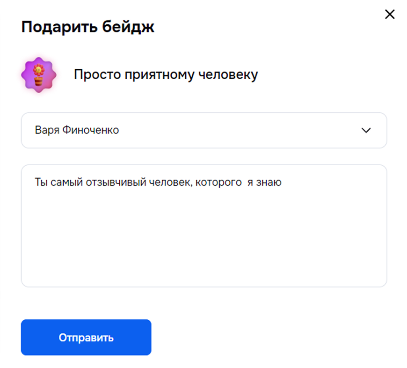
Task: Expand the recipient list chevron arrow
Action: (x=366, y=131)
